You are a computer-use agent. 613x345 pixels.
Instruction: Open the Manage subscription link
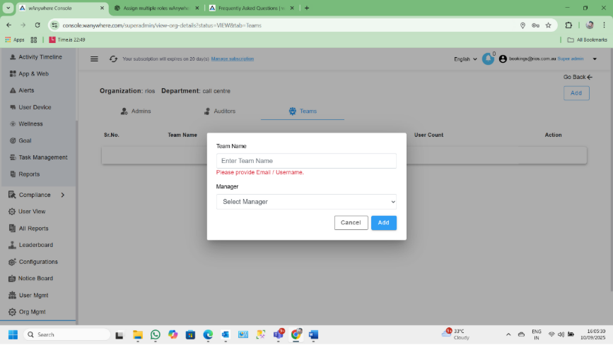coord(232,59)
